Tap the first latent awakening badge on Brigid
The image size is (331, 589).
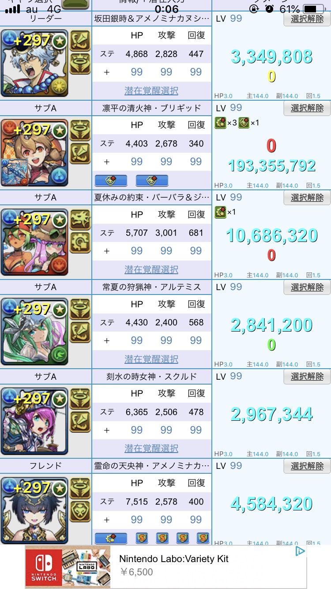111,181
